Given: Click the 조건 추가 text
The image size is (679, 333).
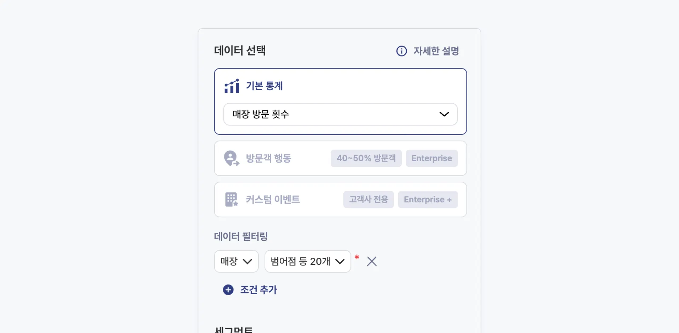Looking at the screenshot, I should point(259,290).
